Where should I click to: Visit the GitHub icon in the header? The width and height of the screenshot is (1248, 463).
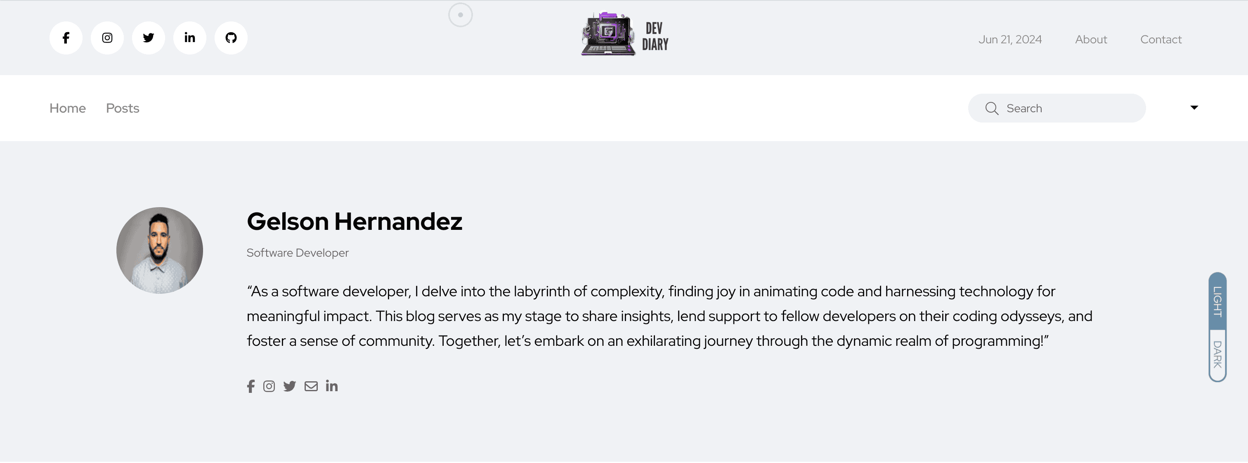click(x=231, y=38)
